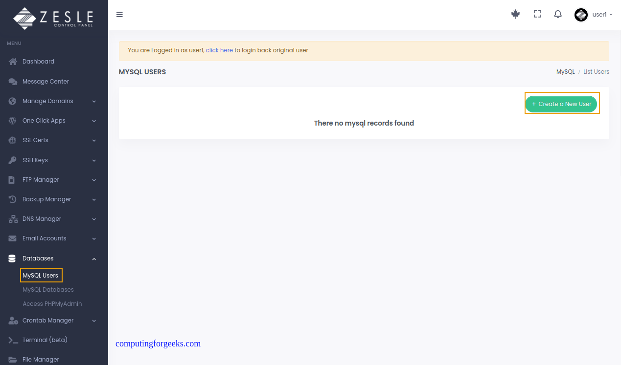Click the SSL Certs lock icon
The image size is (621, 365).
click(x=13, y=140)
